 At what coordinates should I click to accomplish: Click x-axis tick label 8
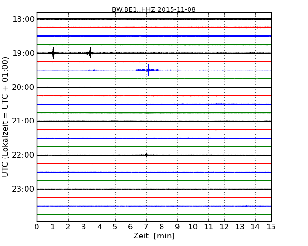pyautogui.click(x=162, y=227)
